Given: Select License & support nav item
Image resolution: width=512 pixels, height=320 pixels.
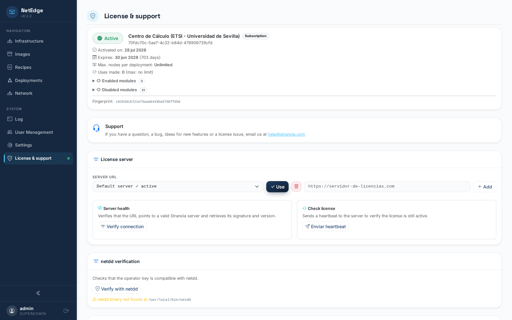Looking at the screenshot, I should (x=38, y=158).
